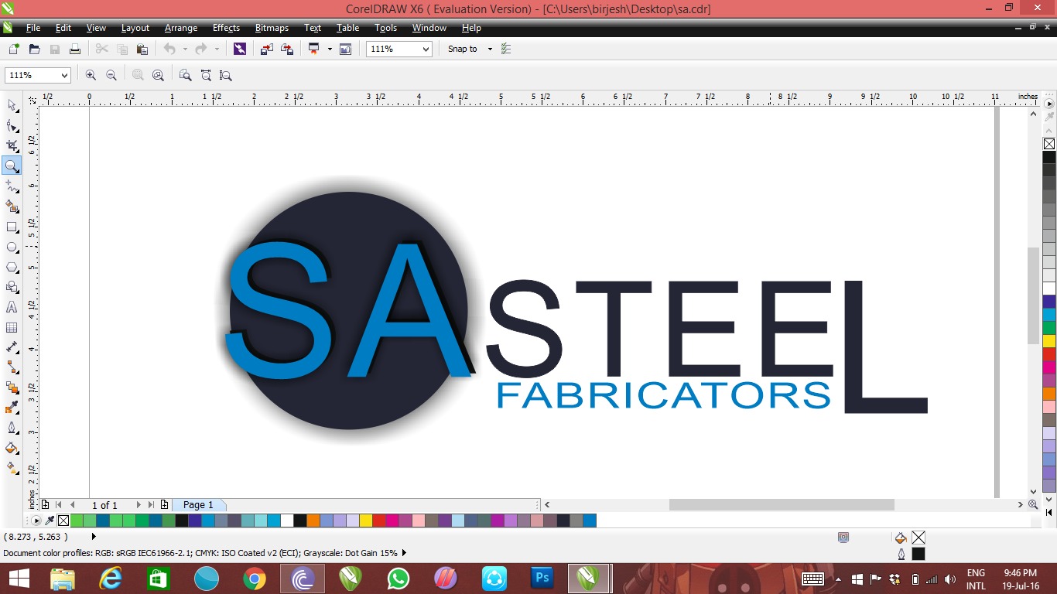1057x594 pixels.
Task: Pick the red swatch in right palette
Action: 1048,354
